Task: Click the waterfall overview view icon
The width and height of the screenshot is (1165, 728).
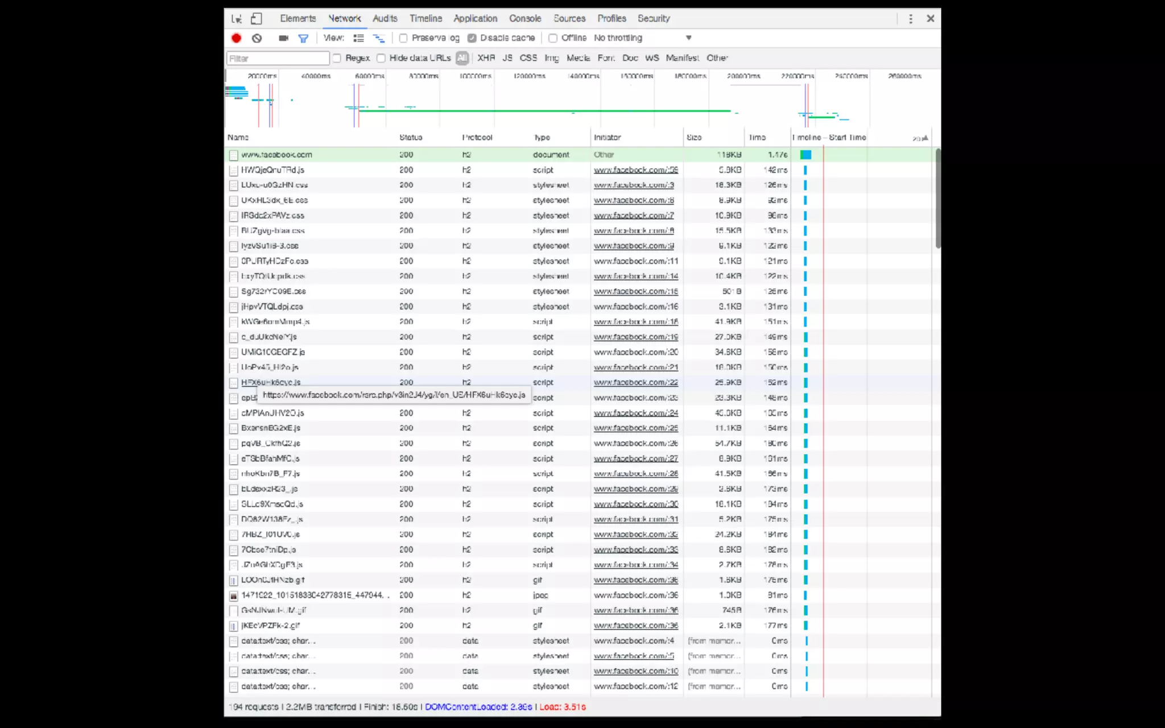Action: pyautogui.click(x=378, y=38)
